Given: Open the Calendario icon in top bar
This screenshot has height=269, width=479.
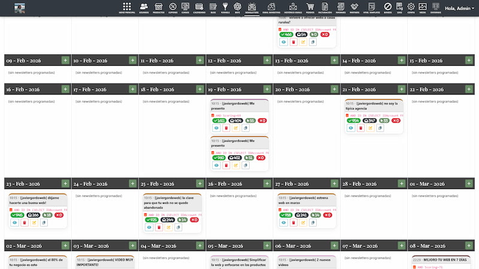Looking at the screenshot, I should (x=199, y=7).
